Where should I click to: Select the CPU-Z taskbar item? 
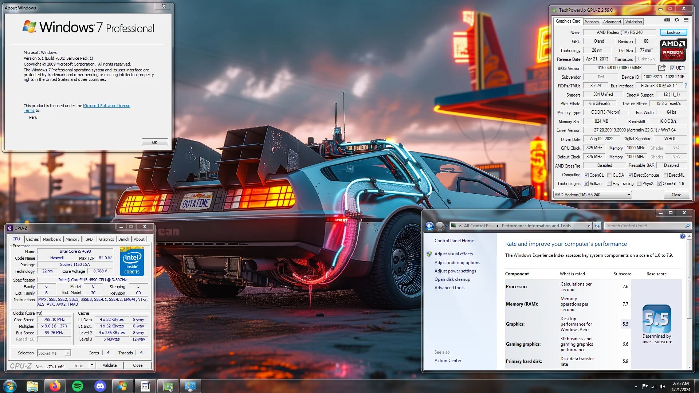[x=145, y=386]
